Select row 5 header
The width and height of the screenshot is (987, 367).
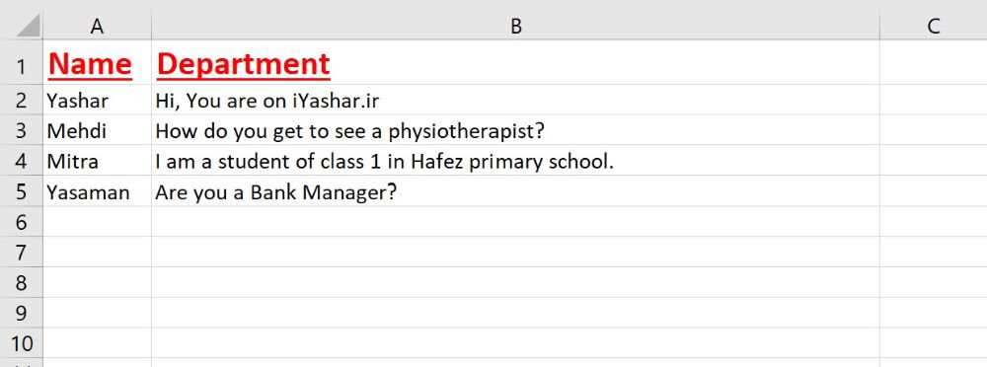coord(22,191)
